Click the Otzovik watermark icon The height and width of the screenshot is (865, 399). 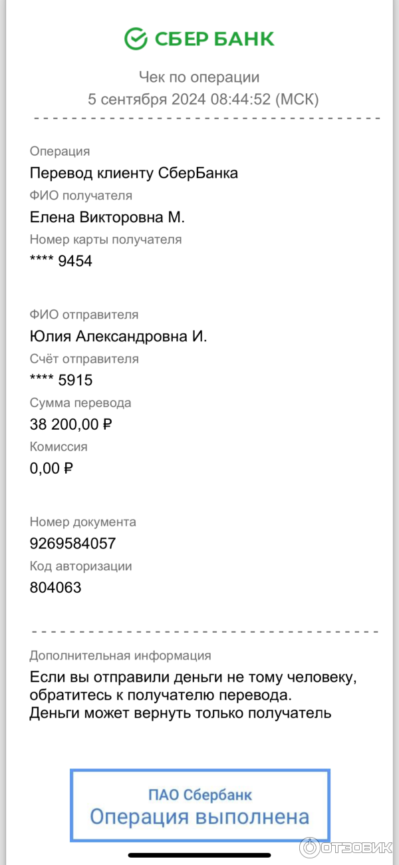310,847
